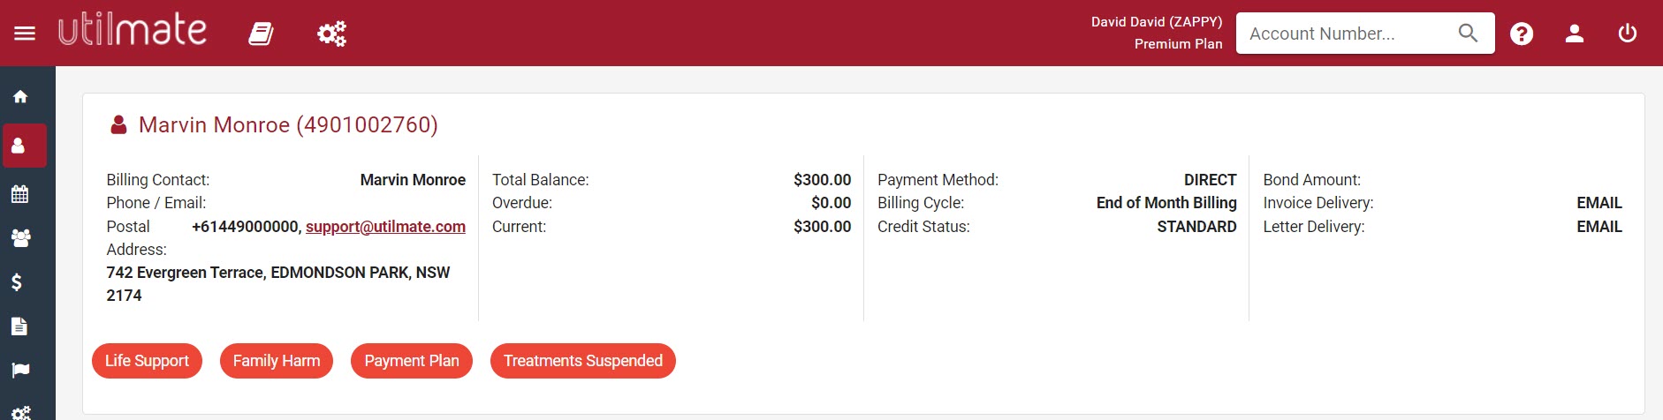The image size is (1663, 420).
Task: Open the calendar icon in sidebar
Action: (x=20, y=194)
